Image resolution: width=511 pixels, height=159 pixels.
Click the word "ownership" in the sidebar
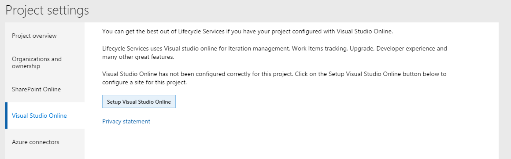click(x=26, y=66)
